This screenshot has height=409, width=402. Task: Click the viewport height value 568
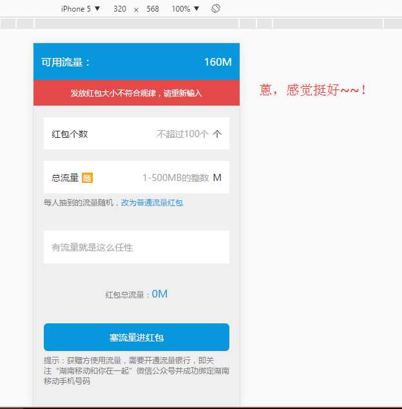pyautogui.click(x=153, y=9)
